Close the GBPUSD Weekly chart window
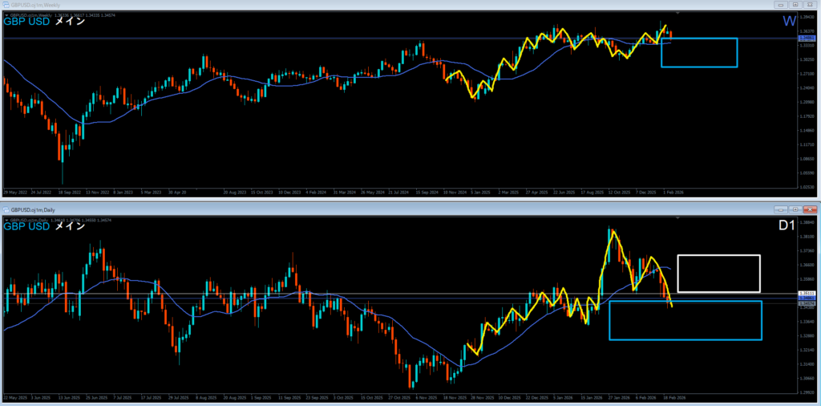821x406 pixels. coord(809,5)
